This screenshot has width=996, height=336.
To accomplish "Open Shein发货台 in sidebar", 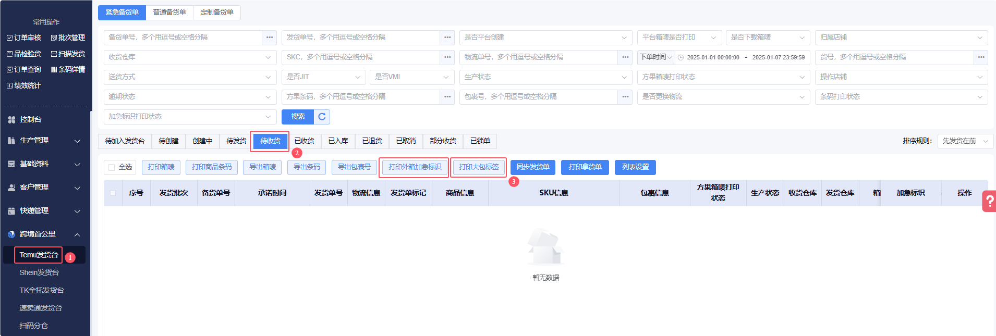I will [39, 272].
